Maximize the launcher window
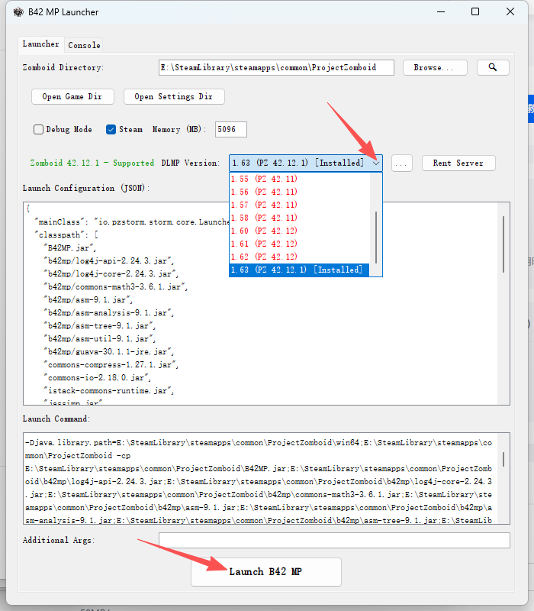534x611 pixels. (x=475, y=12)
